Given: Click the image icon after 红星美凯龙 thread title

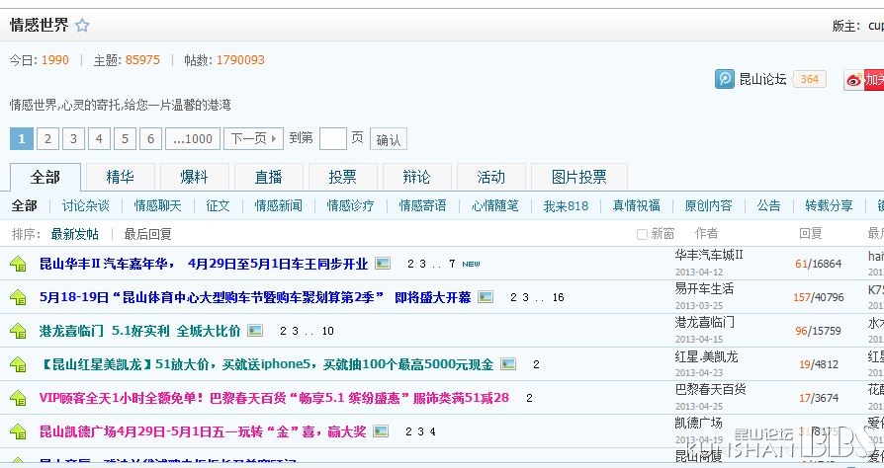Looking at the screenshot, I should (508, 364).
